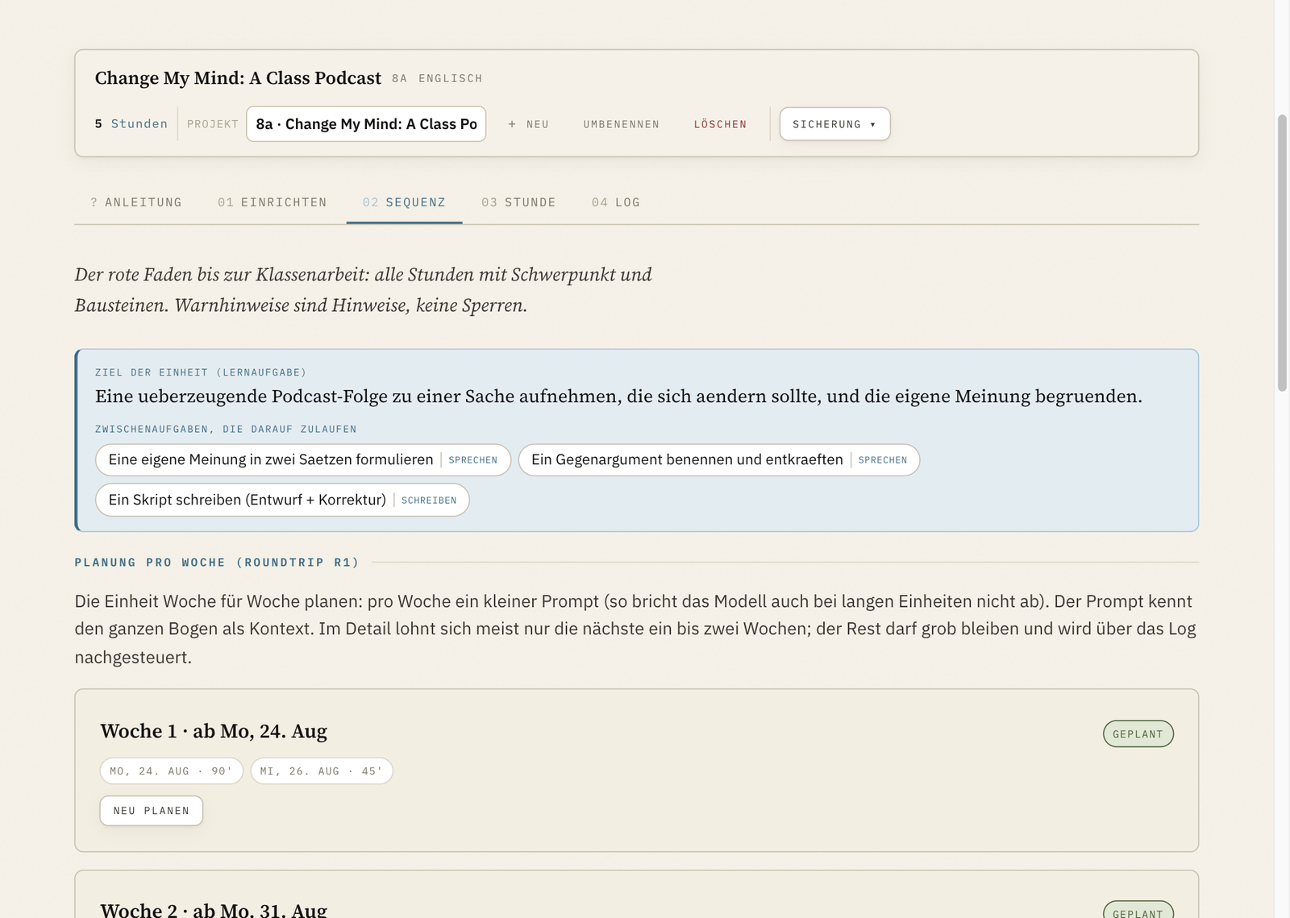Click LÖSCHEN to delete the project
This screenshot has width=1290, height=918.
[x=721, y=124]
